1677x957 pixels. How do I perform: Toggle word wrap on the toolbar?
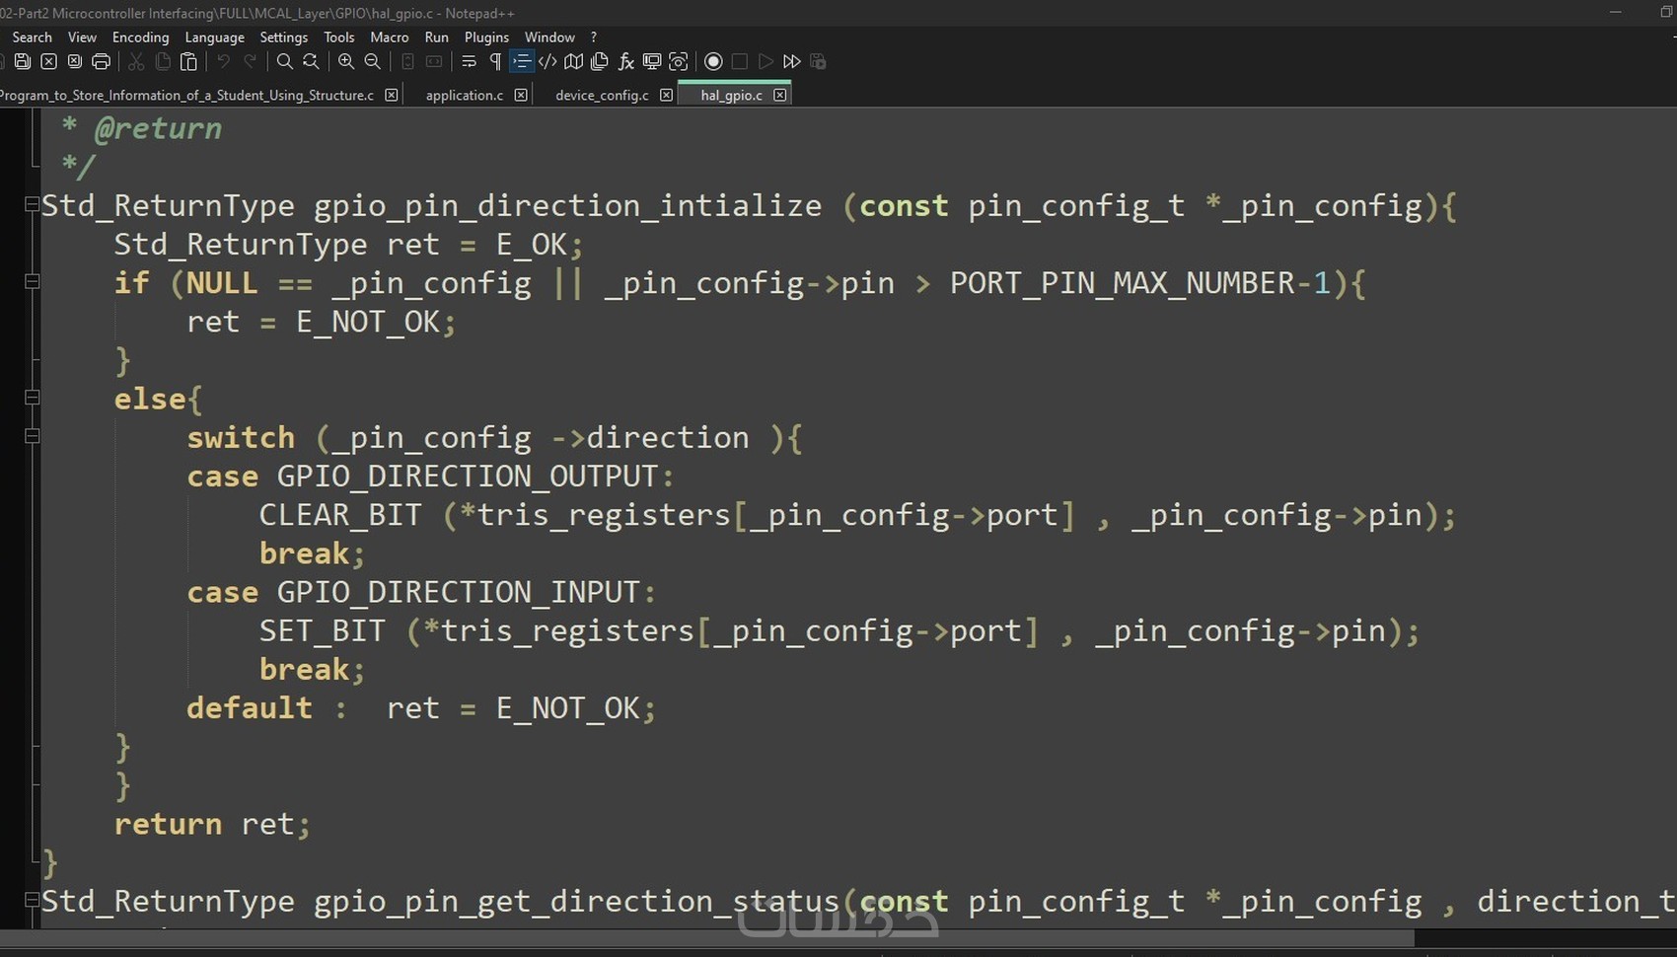pos(468,61)
